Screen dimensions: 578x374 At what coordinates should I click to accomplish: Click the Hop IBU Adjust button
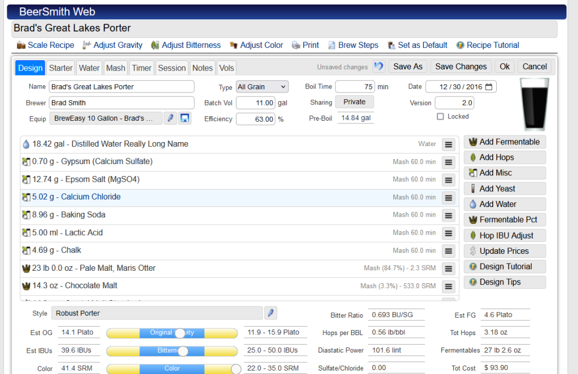click(x=505, y=235)
